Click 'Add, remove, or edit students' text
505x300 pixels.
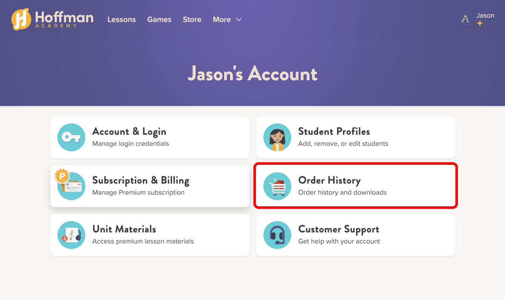(x=343, y=143)
